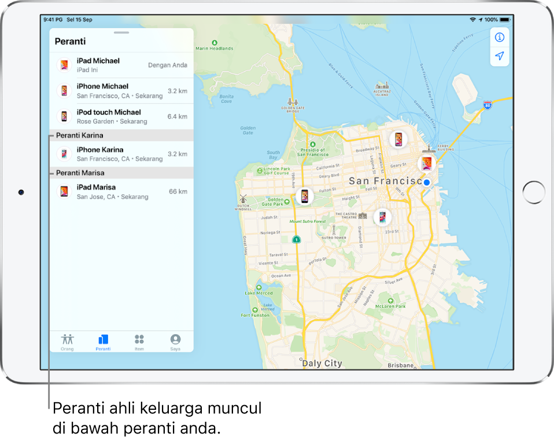The height and width of the screenshot is (441, 554).
Task: Tap Fort Funston park marker
Action: click(255, 310)
